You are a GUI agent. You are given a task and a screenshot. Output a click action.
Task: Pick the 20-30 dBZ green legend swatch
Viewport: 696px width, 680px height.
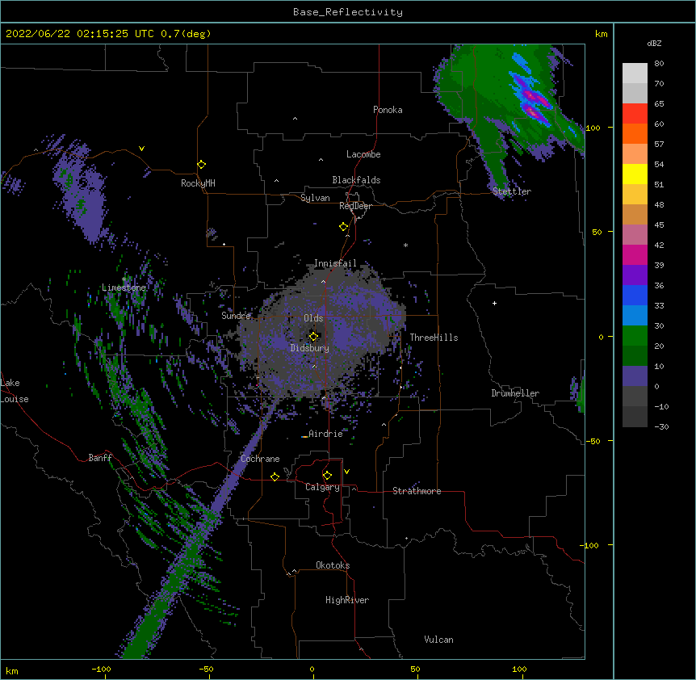635,336
